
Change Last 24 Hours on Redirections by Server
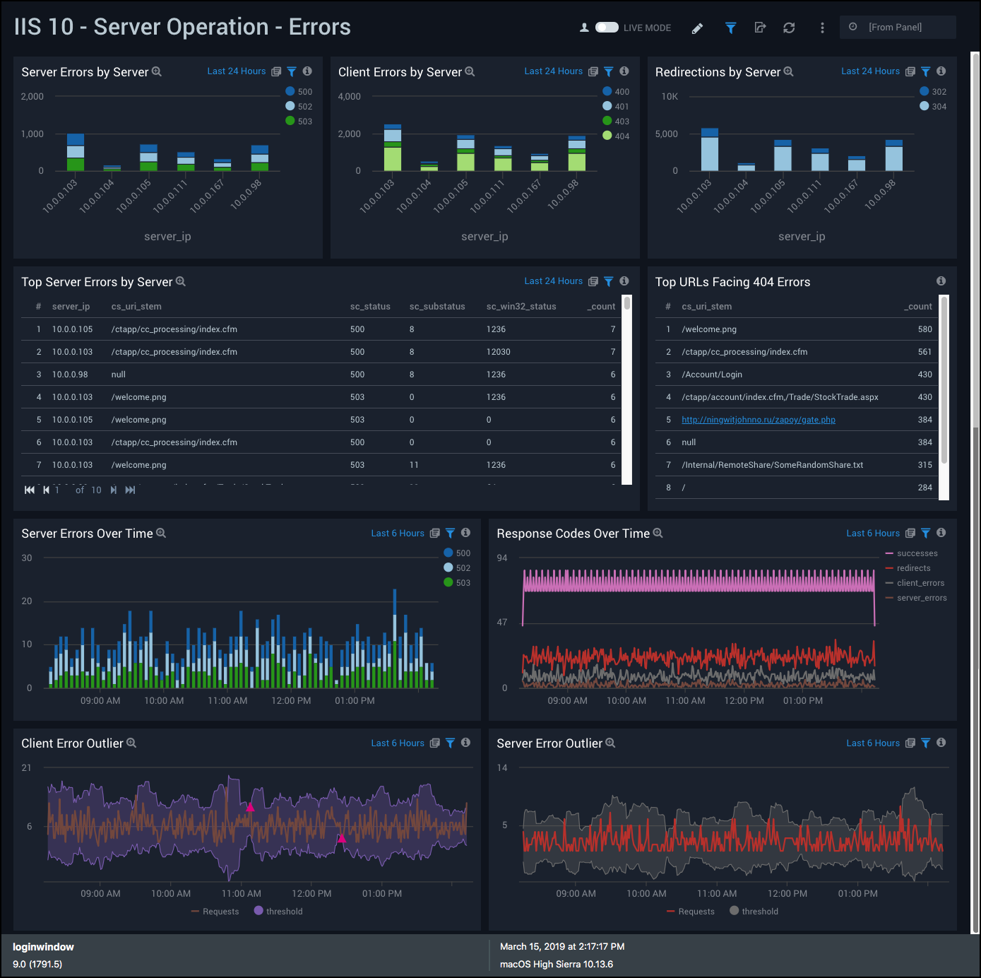[870, 71]
